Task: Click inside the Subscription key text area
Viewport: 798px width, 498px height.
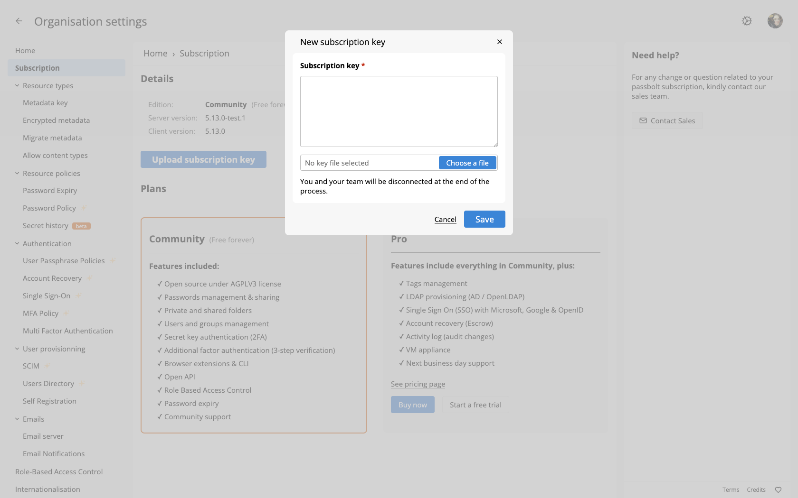Action: [x=399, y=111]
